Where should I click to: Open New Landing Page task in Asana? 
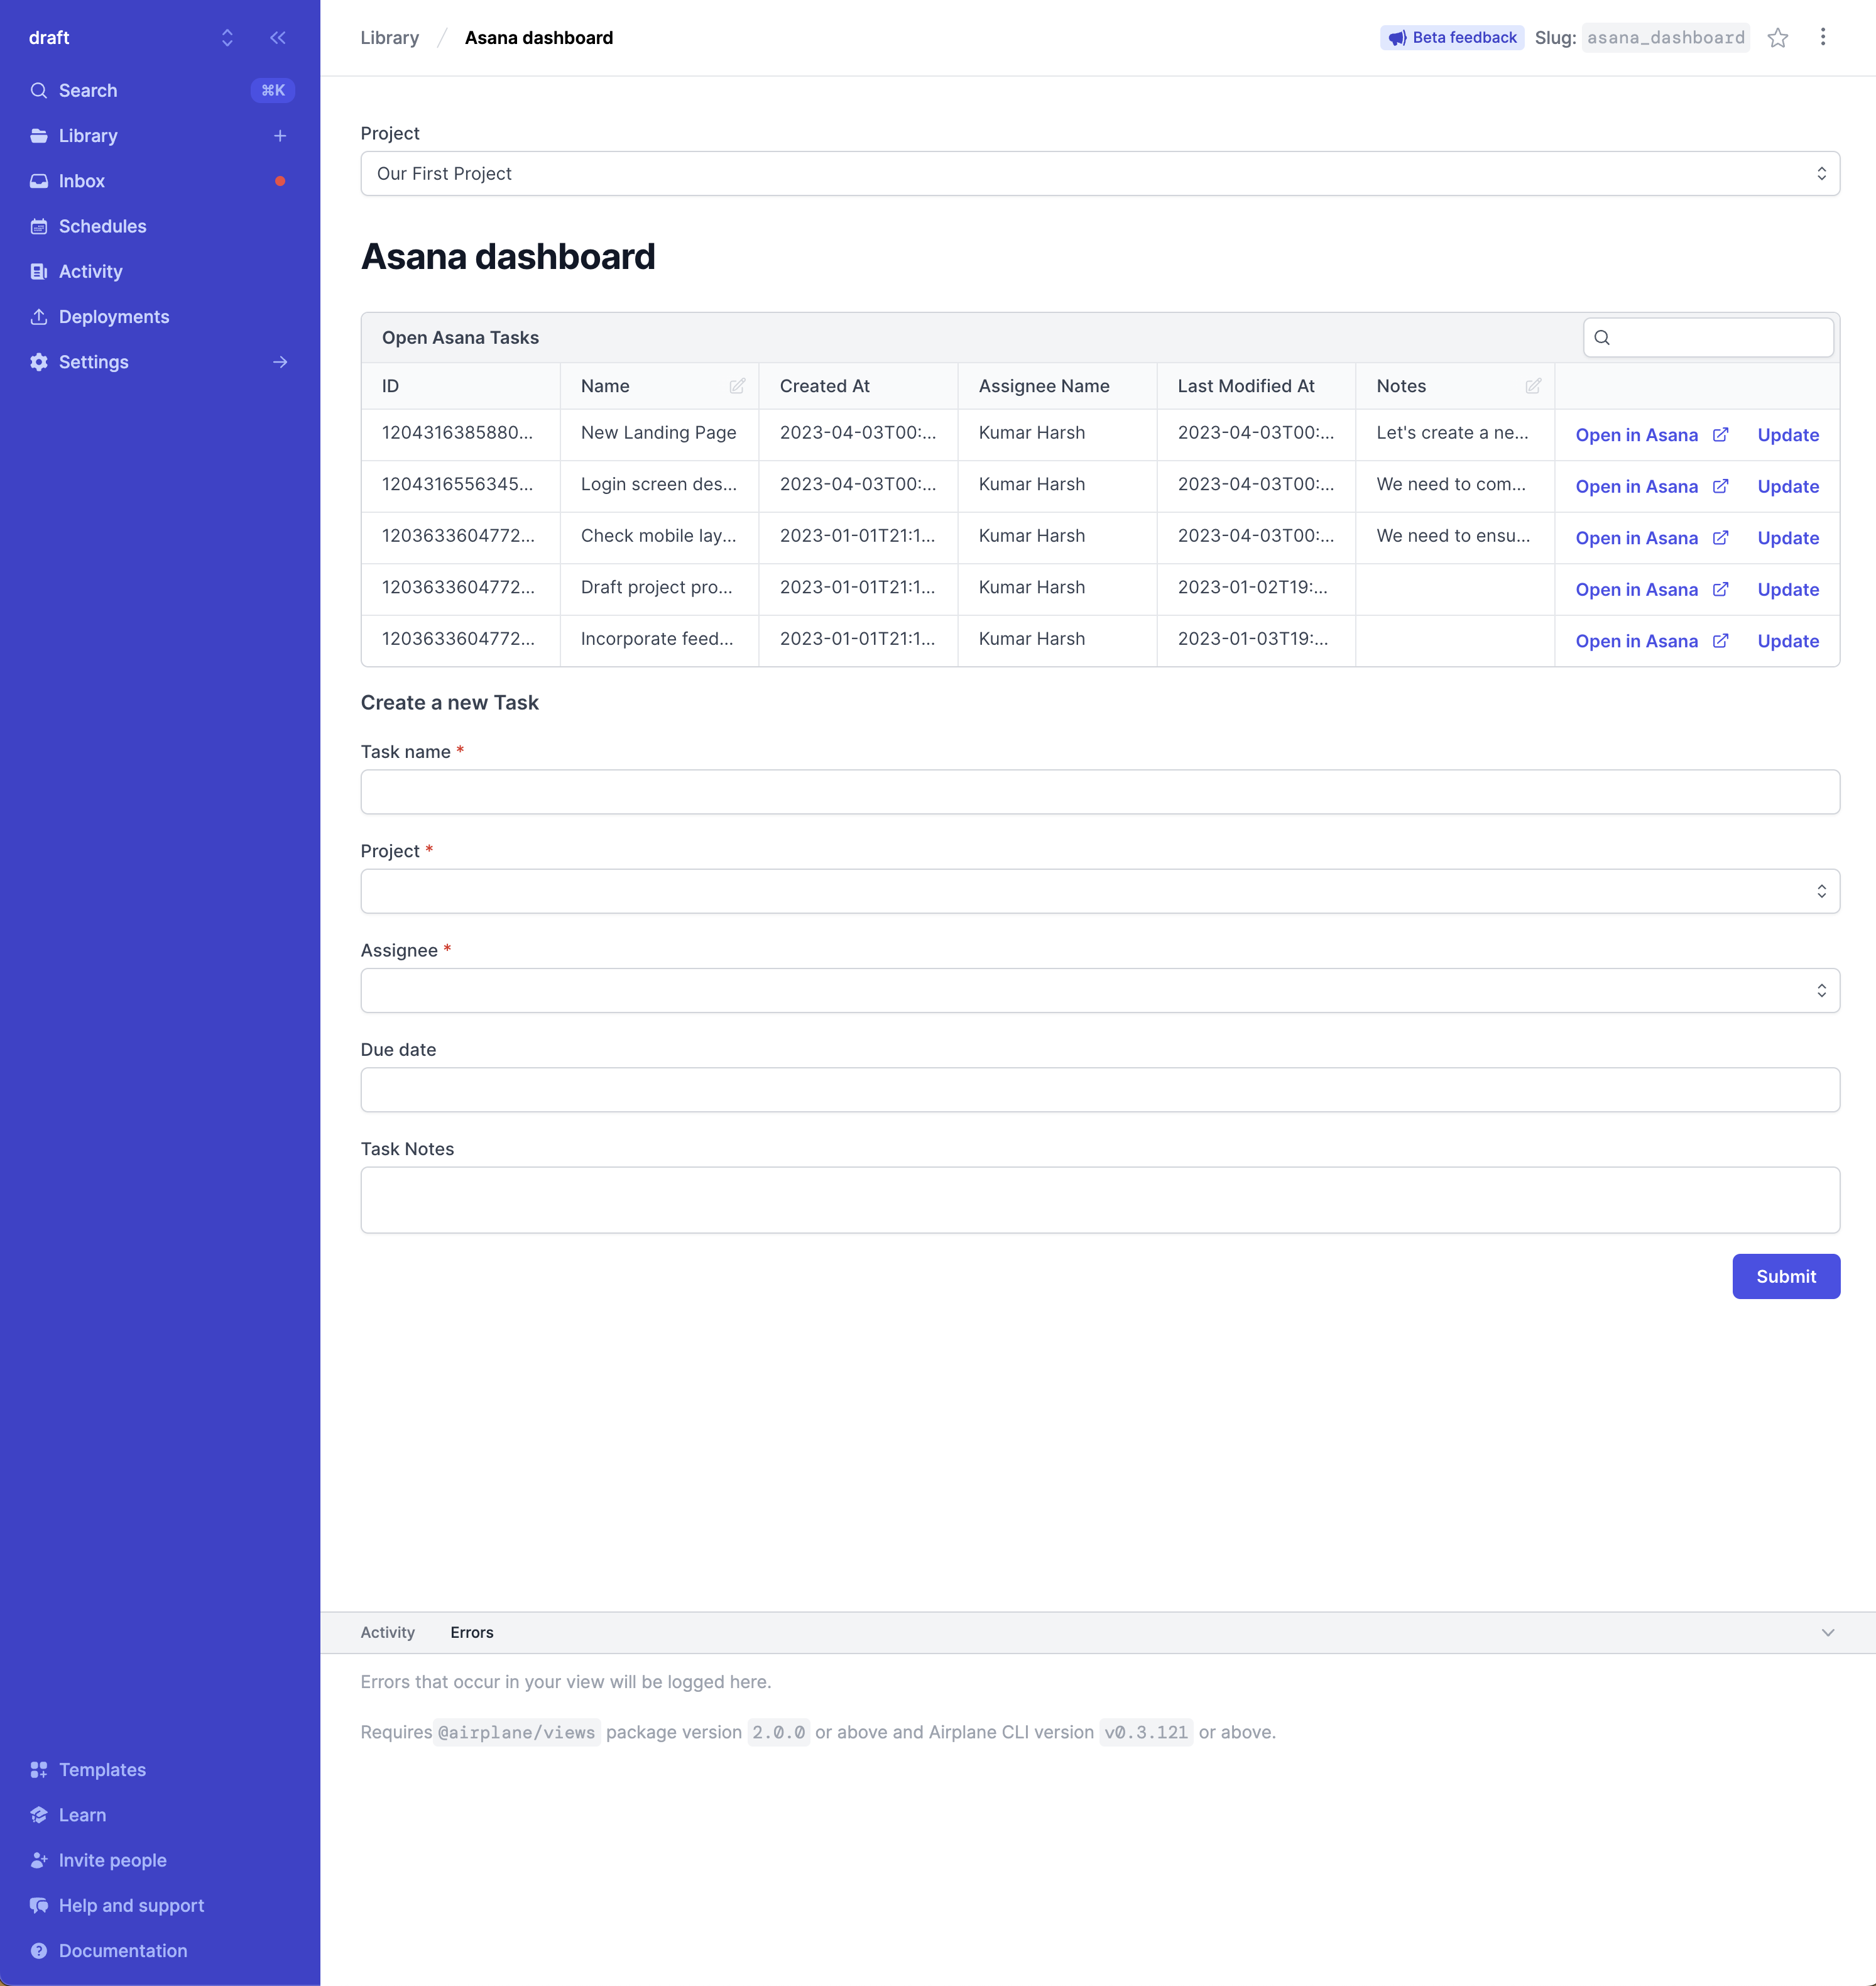[1651, 435]
